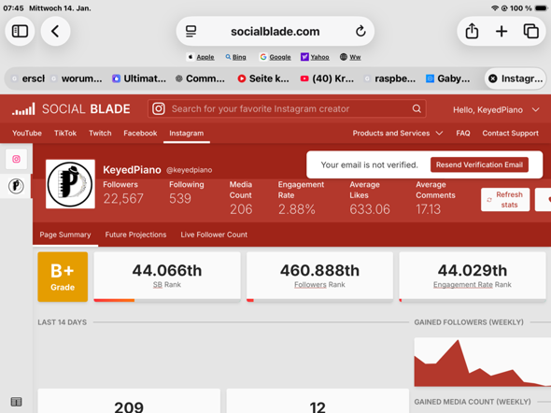Reload the socialblade.com page

pyautogui.click(x=360, y=31)
